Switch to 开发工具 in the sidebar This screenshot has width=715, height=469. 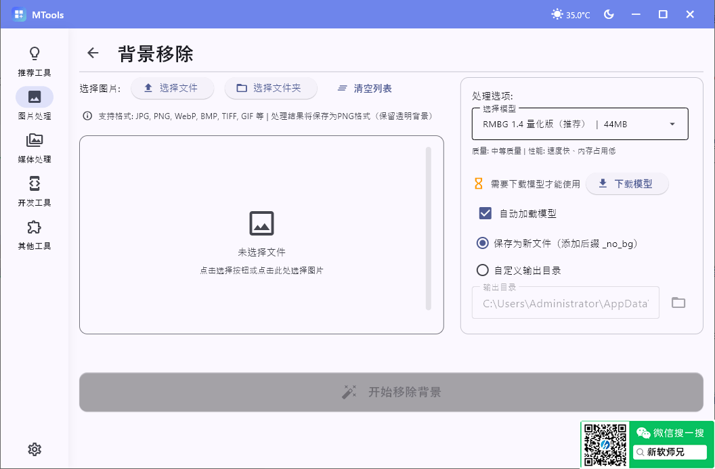35,191
